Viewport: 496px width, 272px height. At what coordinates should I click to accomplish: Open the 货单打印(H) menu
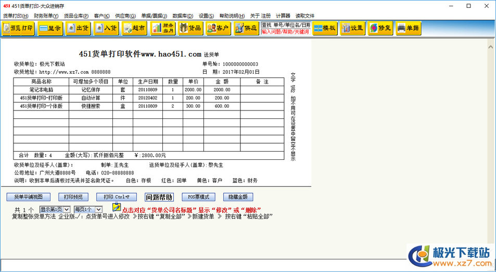pyautogui.click(x=16, y=16)
